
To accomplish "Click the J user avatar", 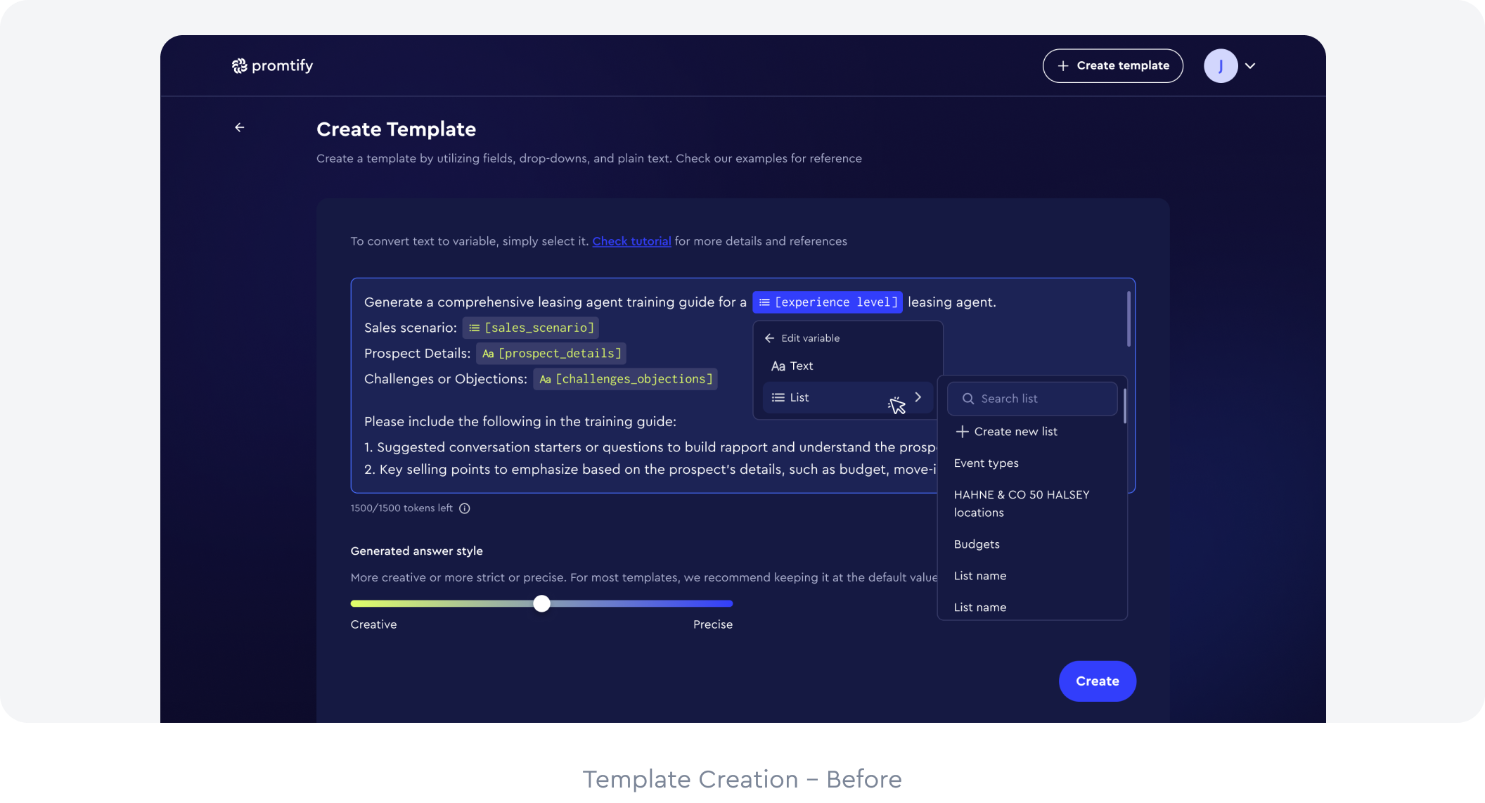I will pyautogui.click(x=1220, y=66).
